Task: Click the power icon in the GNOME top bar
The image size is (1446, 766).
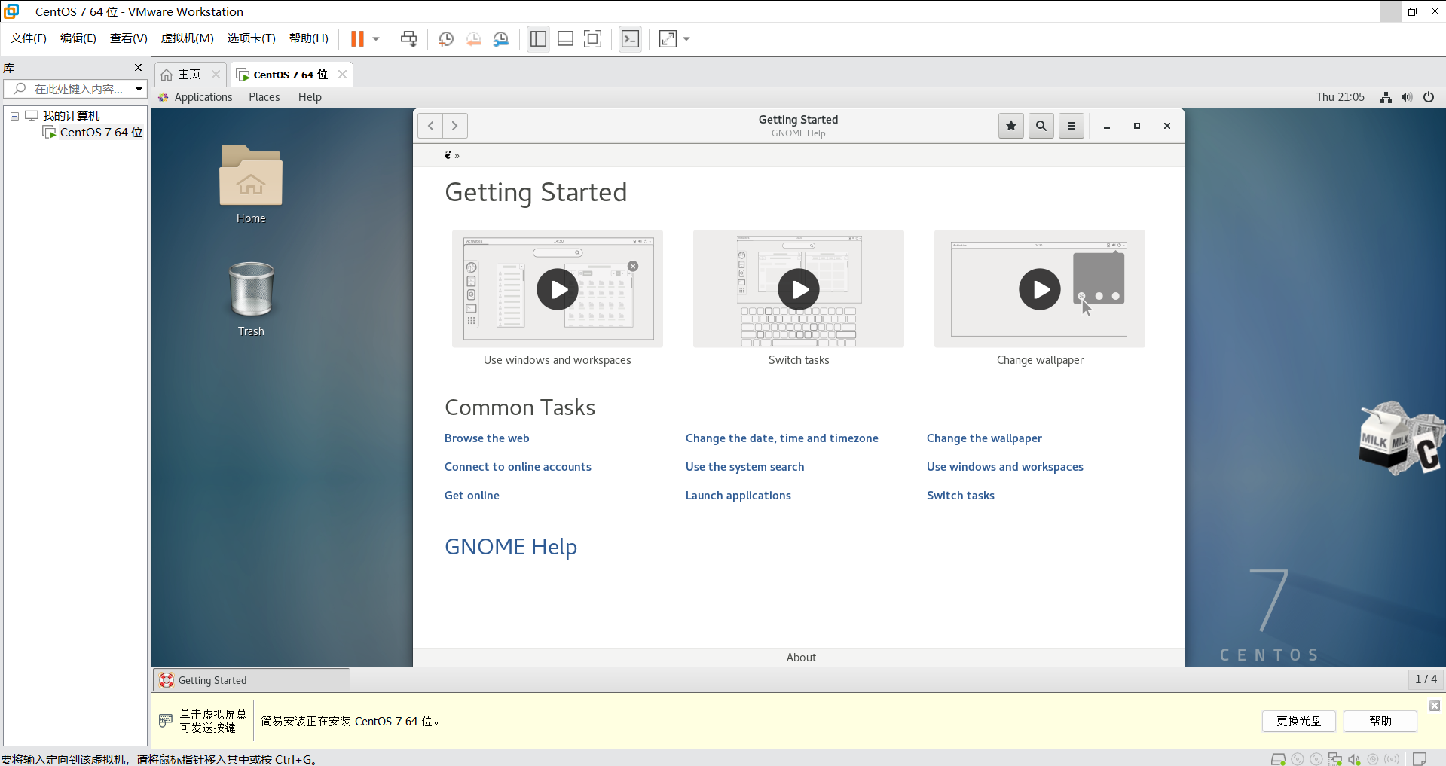Action: (x=1429, y=97)
